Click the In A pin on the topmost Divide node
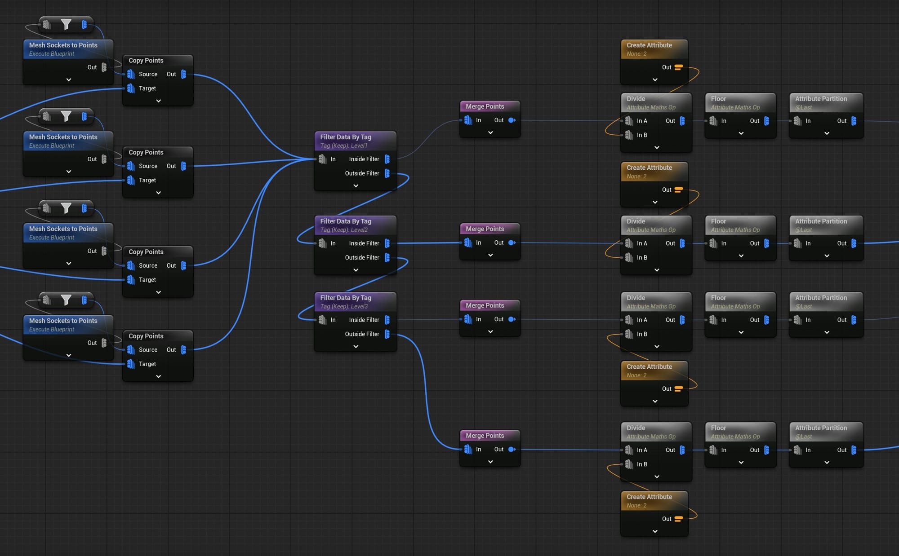 pos(629,121)
